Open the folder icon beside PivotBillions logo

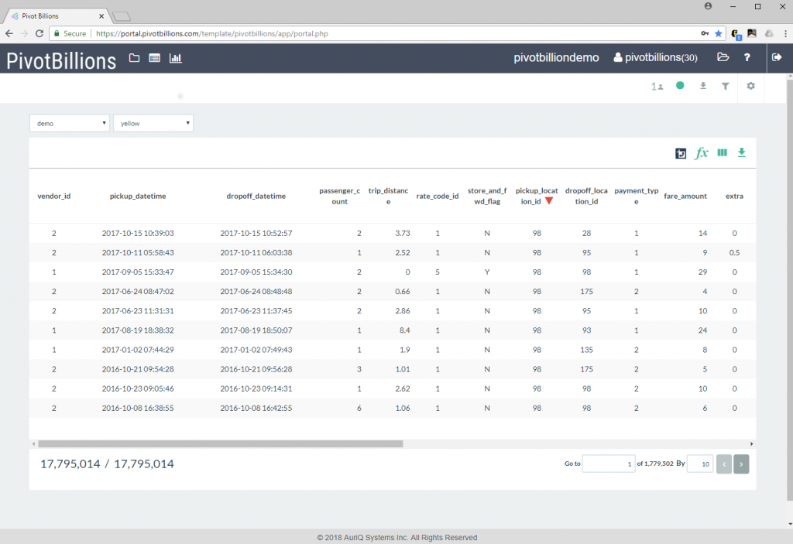(x=134, y=58)
